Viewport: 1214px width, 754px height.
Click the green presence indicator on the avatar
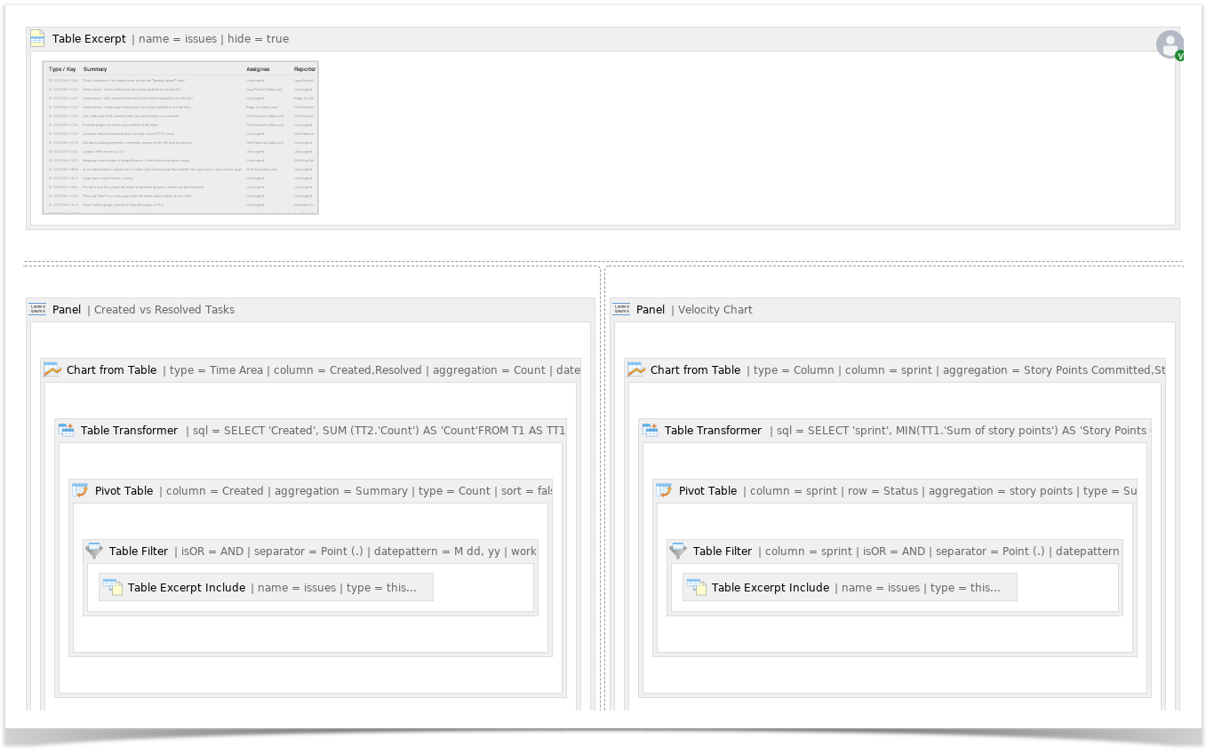pyautogui.click(x=1179, y=55)
